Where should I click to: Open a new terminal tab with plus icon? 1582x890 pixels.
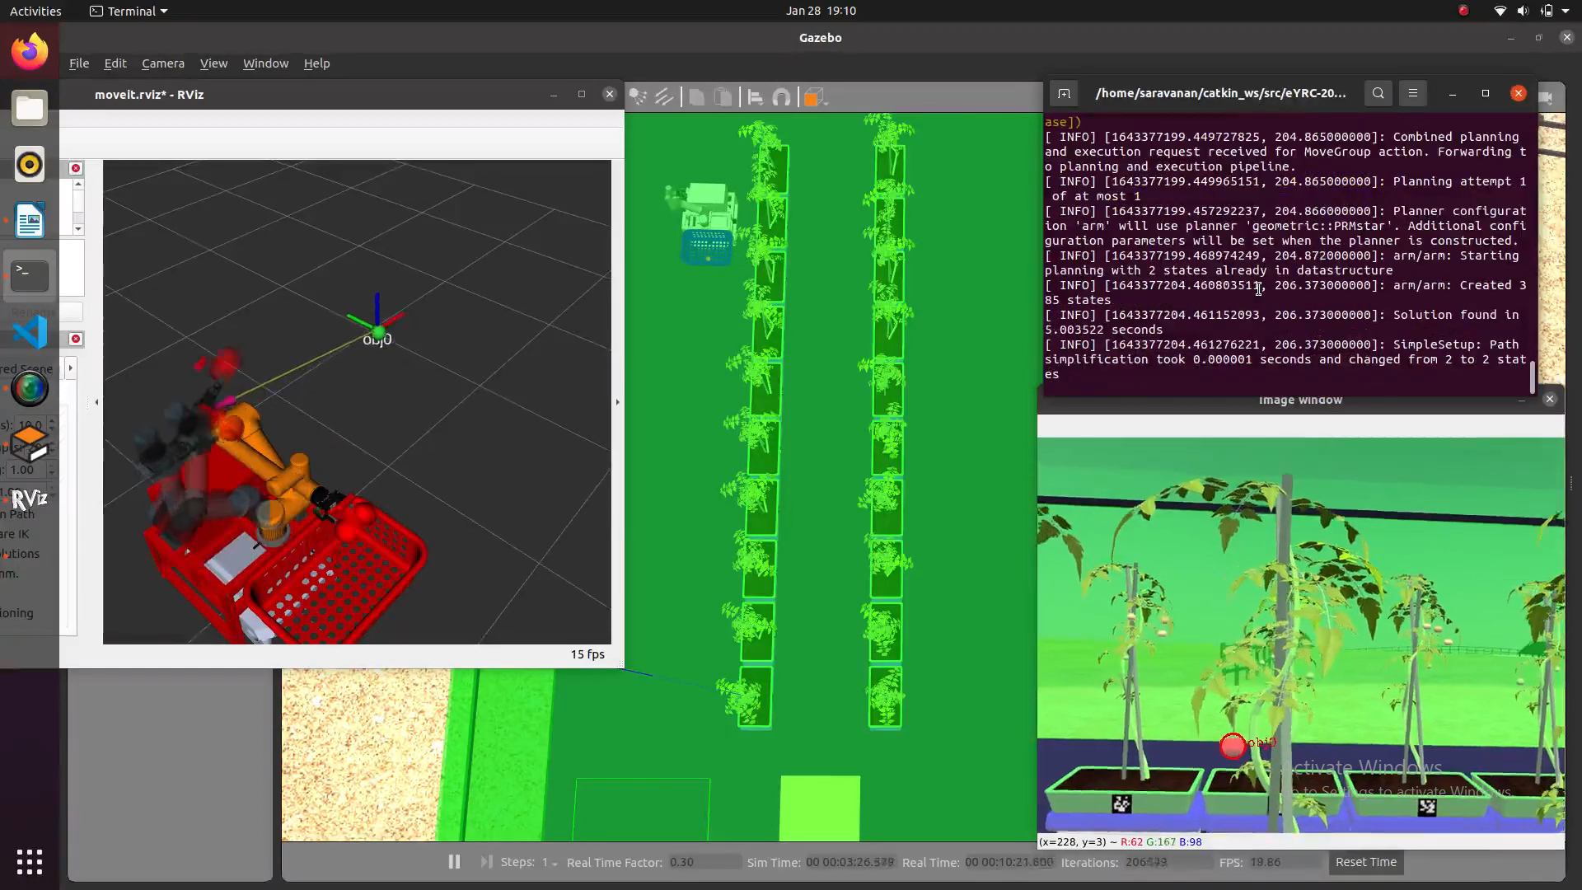click(x=1064, y=93)
